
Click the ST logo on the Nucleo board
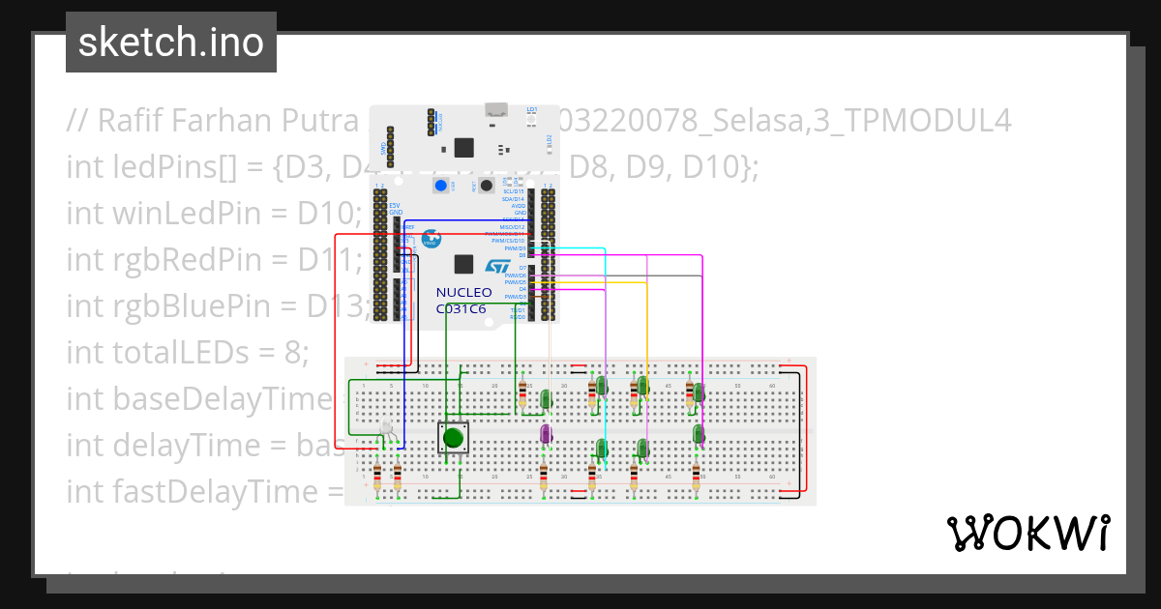click(x=498, y=266)
